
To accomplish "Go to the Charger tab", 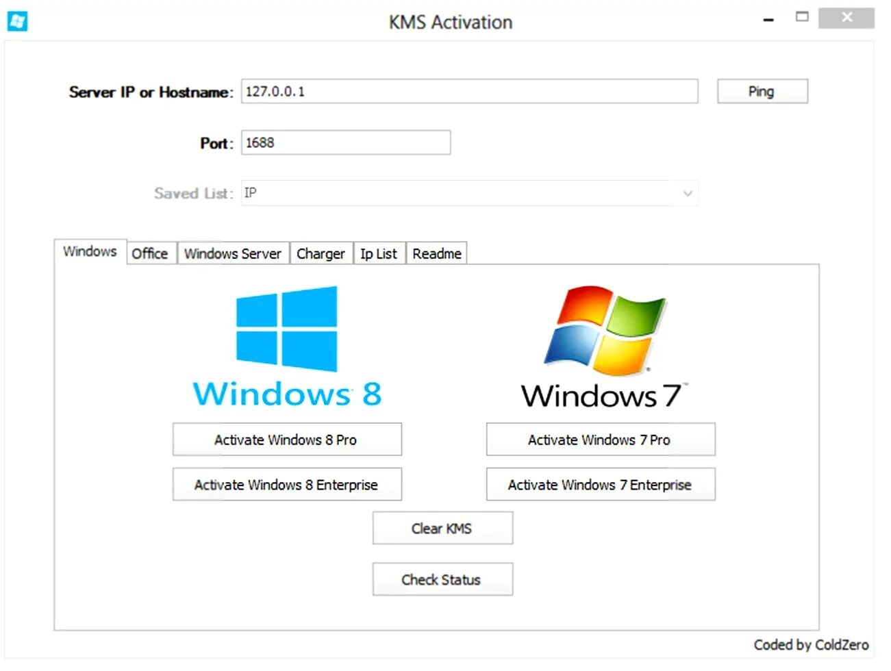I will point(321,253).
